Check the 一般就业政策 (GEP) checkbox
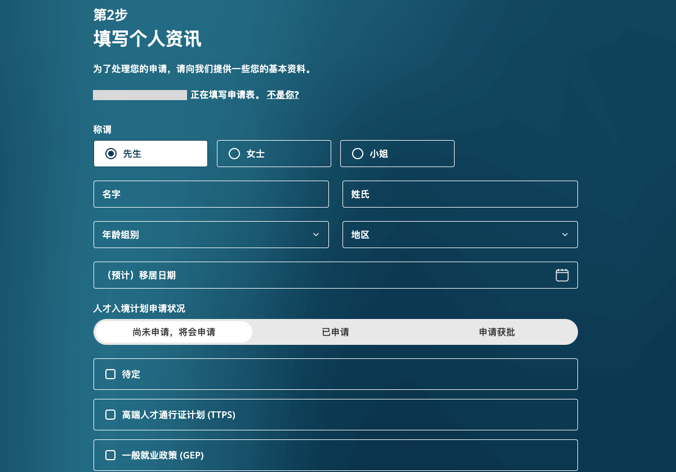Image resolution: width=676 pixels, height=472 pixels. [110, 455]
